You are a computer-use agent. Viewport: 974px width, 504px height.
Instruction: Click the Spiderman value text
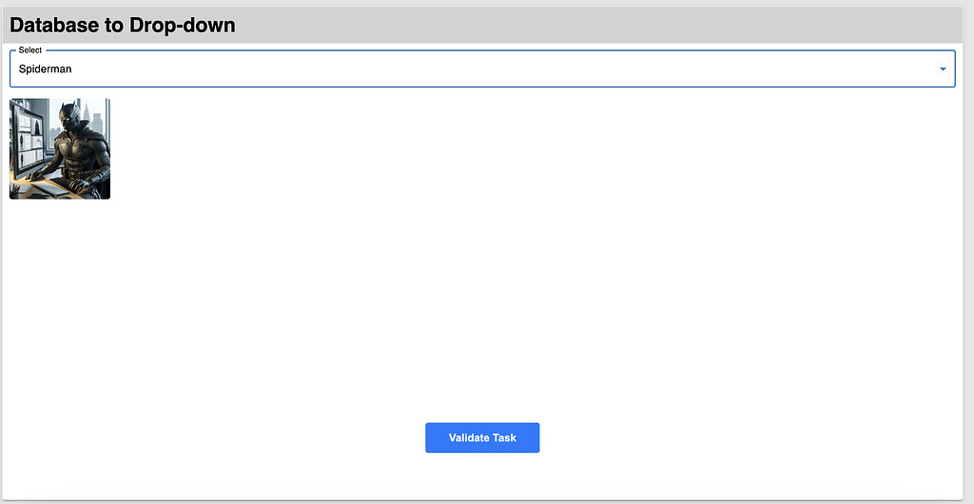point(45,69)
